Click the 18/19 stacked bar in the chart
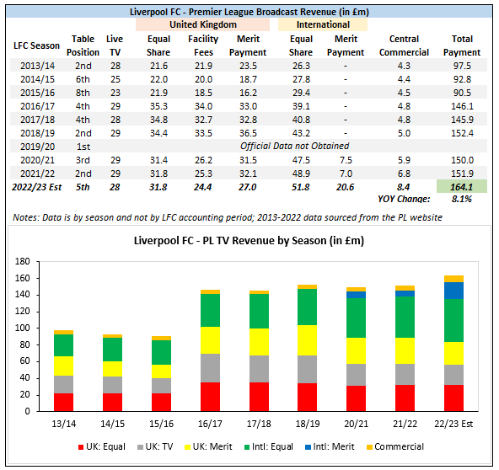Screen dimensions: 499x470 coord(308,348)
